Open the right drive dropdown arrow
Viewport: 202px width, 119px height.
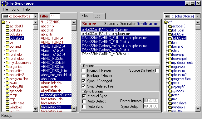198,16
